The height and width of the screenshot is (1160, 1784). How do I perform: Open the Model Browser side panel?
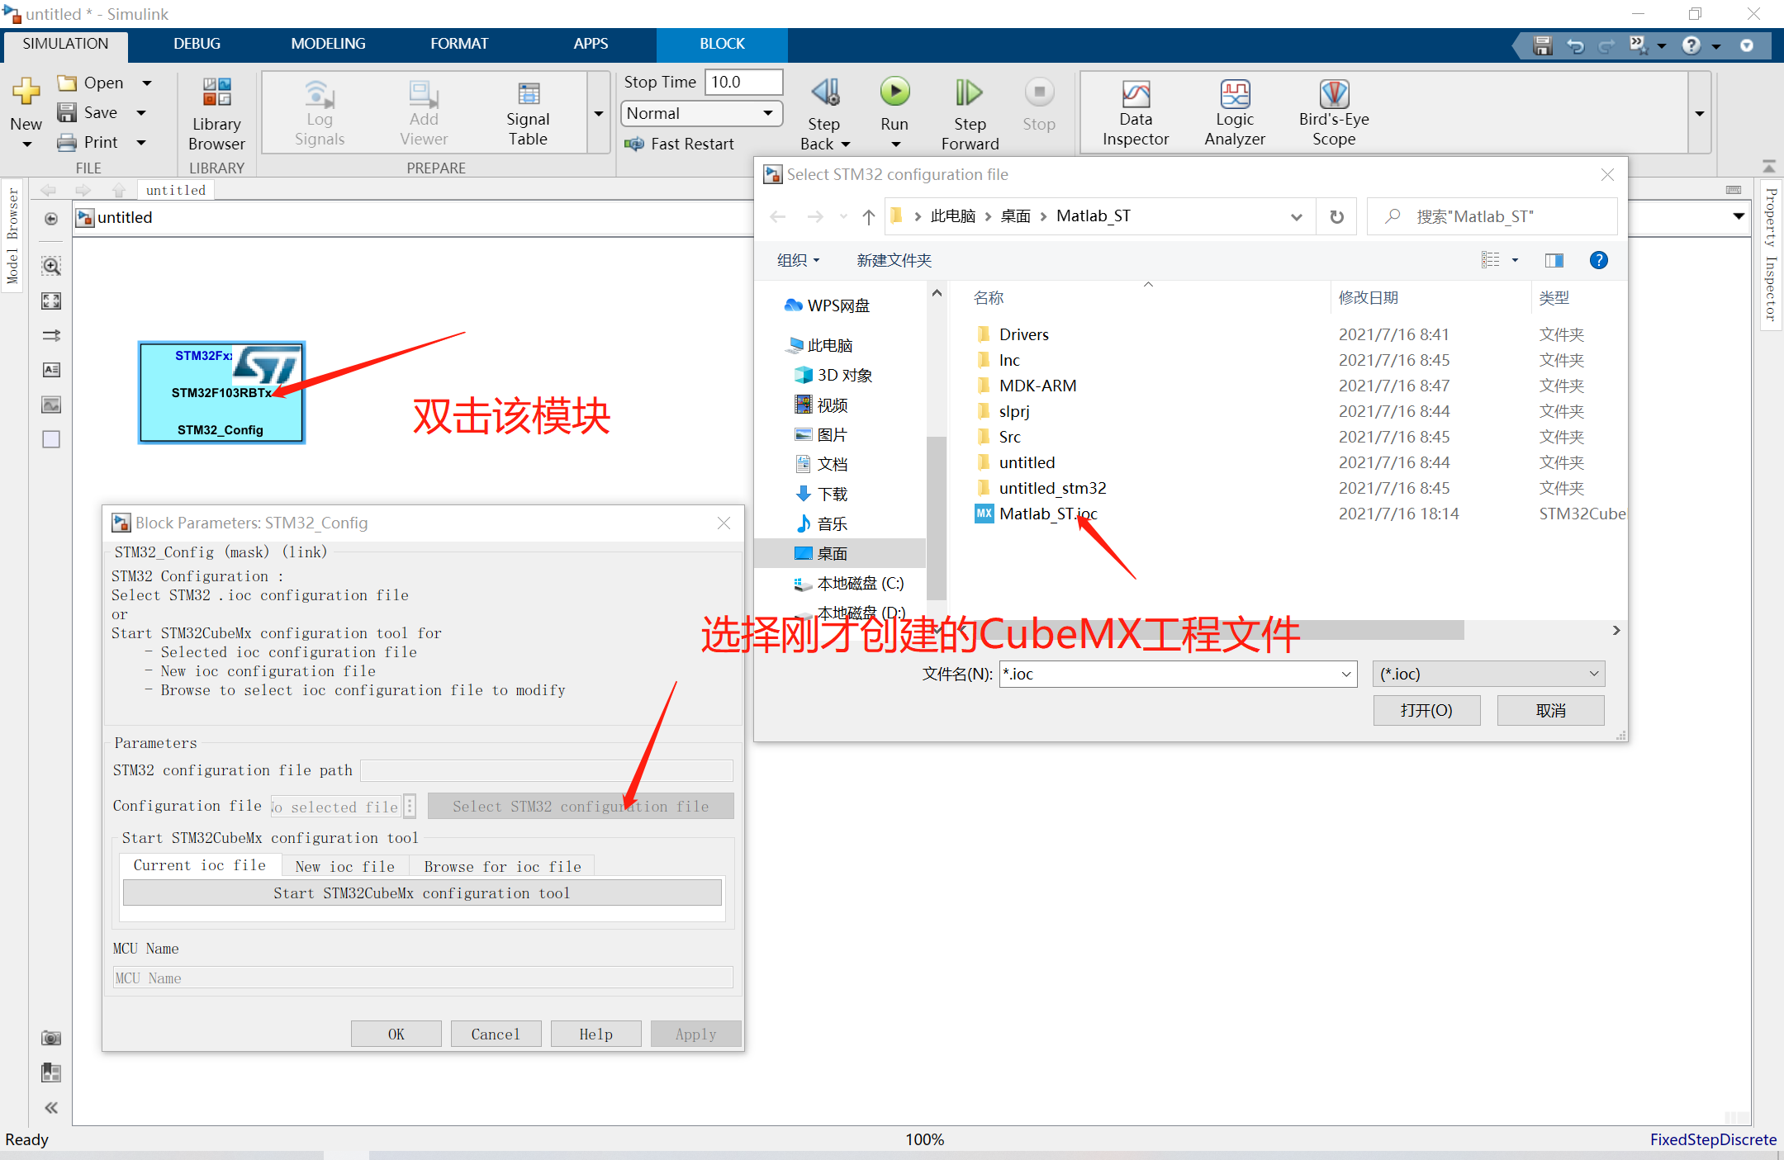click(x=12, y=235)
